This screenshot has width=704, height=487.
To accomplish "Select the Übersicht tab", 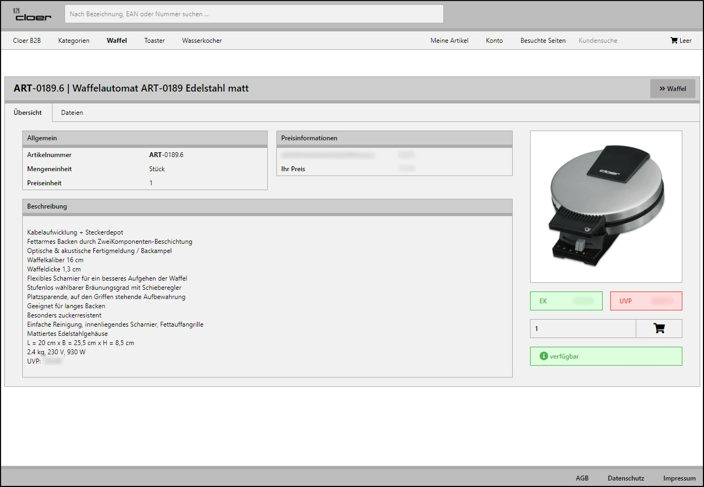I will 28,113.
